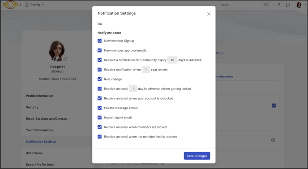Toggle Community Expiry notification checkbox
This screenshot has height=169, width=308.
(x=99, y=60)
